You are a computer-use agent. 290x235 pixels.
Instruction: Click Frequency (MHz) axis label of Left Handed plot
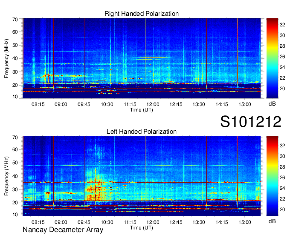coord(6,176)
